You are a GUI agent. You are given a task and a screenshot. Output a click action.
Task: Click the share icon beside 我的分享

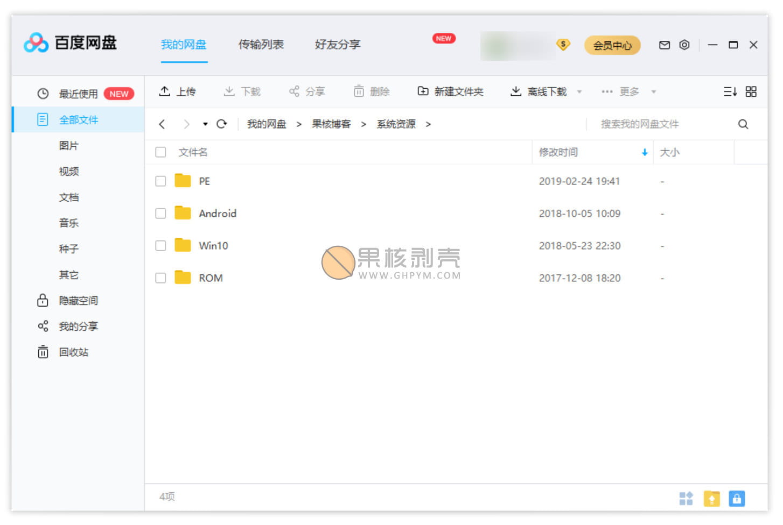tap(43, 326)
